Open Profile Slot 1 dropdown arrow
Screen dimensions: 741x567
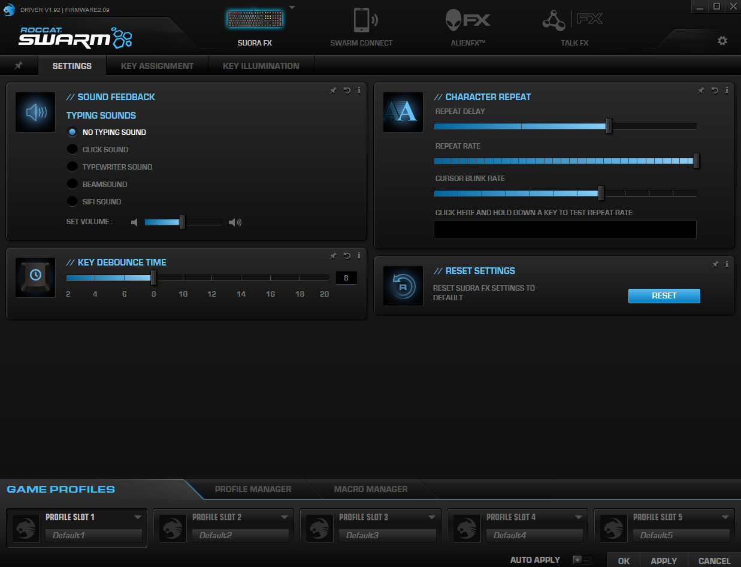pos(138,517)
